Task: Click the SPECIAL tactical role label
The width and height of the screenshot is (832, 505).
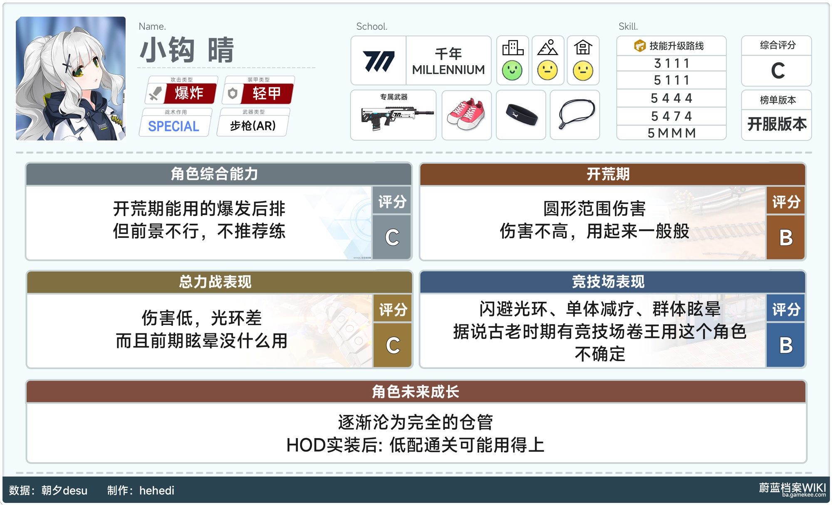Action: pyautogui.click(x=174, y=126)
